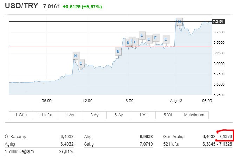The image size is (234, 162).
Task: Click the 1 Yıllık Değişim value 97,81%
Action: 66,151
